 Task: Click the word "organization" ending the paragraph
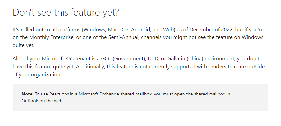click(x=46, y=75)
